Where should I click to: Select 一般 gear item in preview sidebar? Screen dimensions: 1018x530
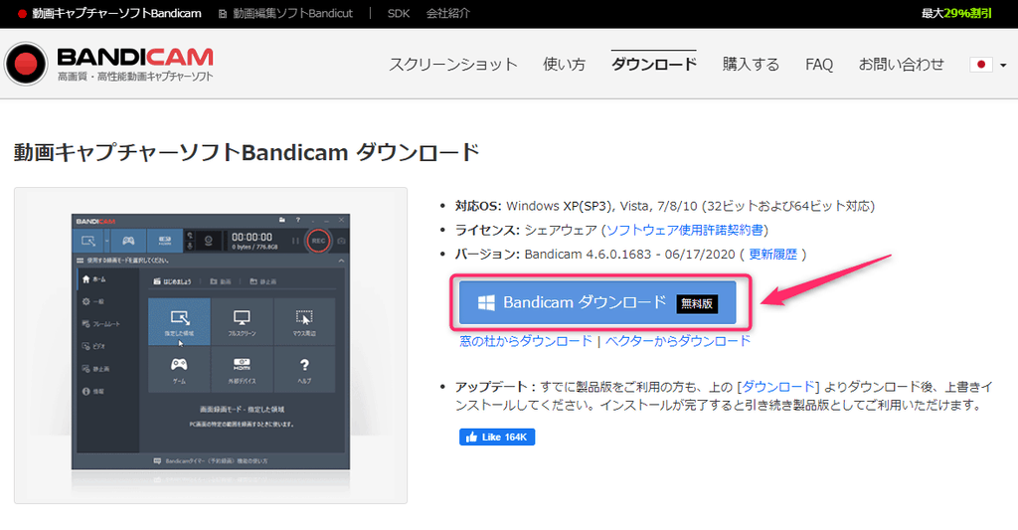tap(93, 301)
